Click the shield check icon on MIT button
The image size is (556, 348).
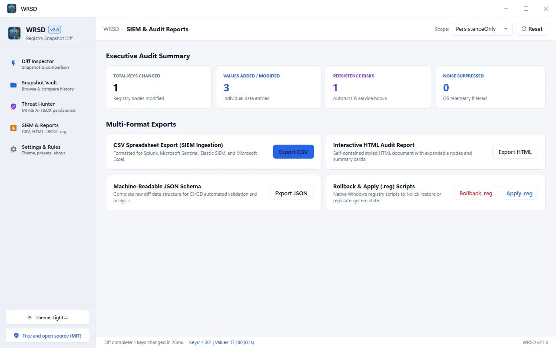(x=17, y=336)
